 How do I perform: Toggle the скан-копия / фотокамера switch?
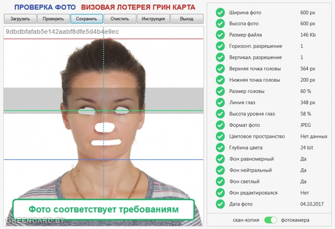click(271, 220)
